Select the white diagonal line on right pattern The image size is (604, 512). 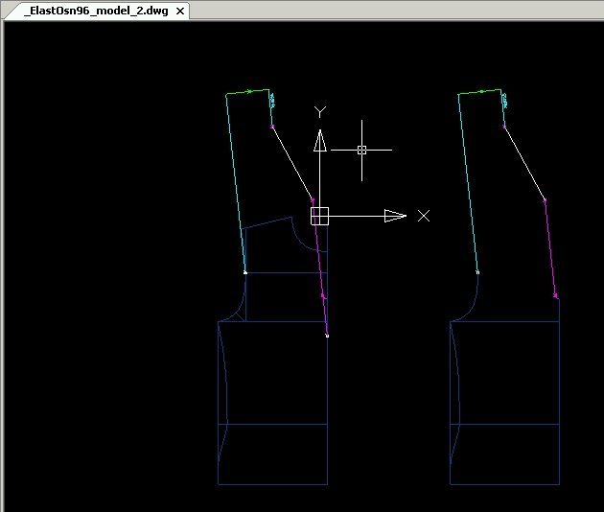pyautogui.click(x=524, y=163)
